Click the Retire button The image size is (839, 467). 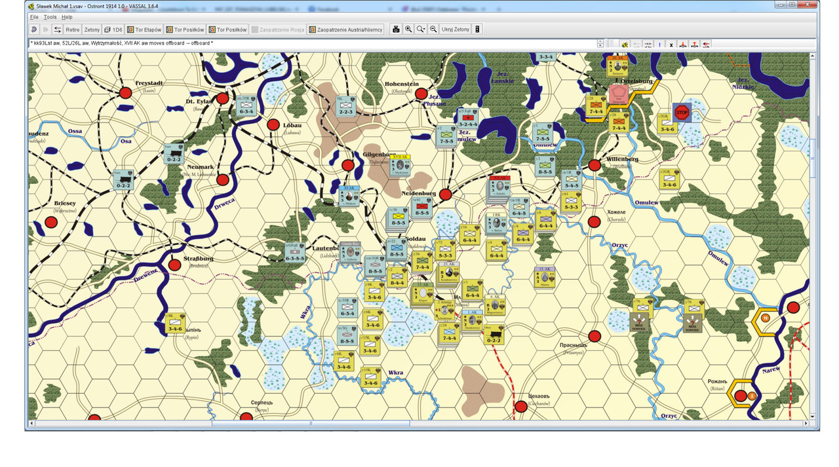(x=72, y=29)
